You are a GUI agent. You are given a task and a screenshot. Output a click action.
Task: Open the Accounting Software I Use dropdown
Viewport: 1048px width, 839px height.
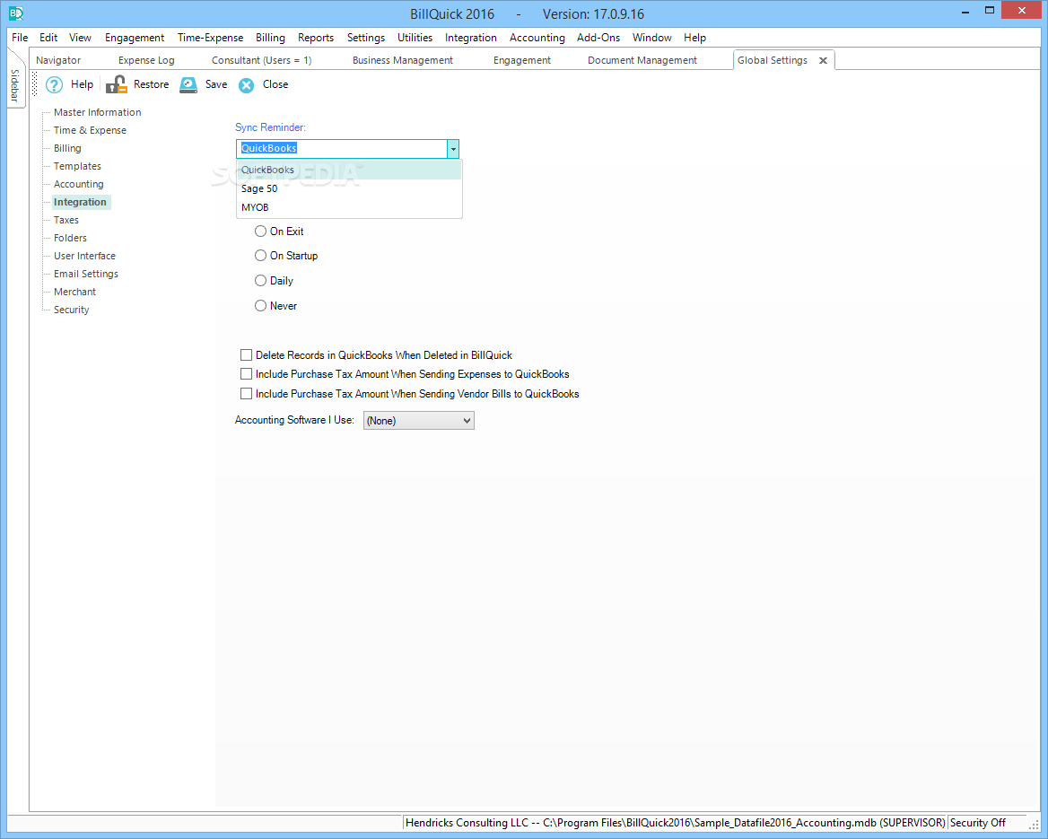click(x=418, y=421)
